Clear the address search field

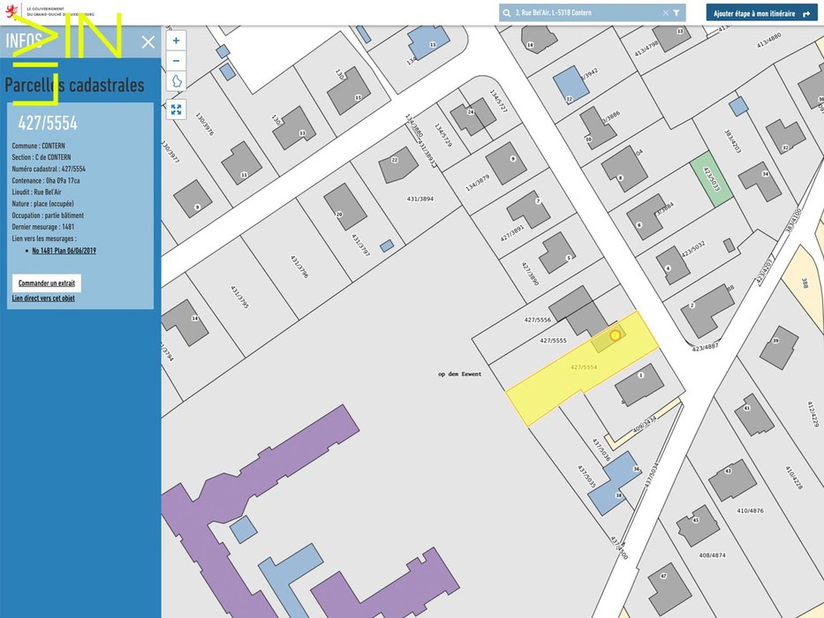666,13
